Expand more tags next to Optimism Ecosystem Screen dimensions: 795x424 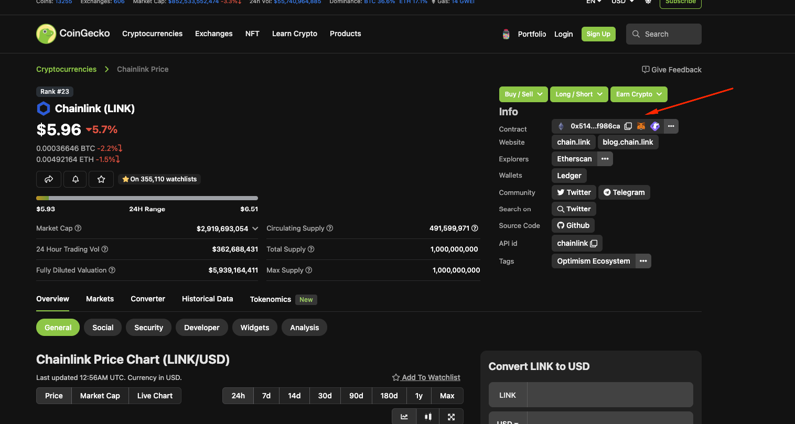(x=643, y=261)
